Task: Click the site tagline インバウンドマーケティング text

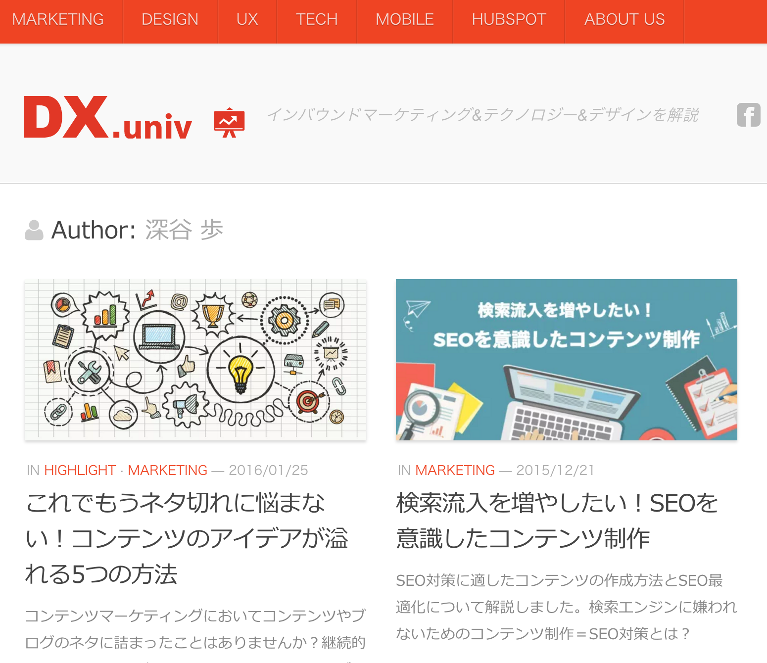Action: (483, 115)
